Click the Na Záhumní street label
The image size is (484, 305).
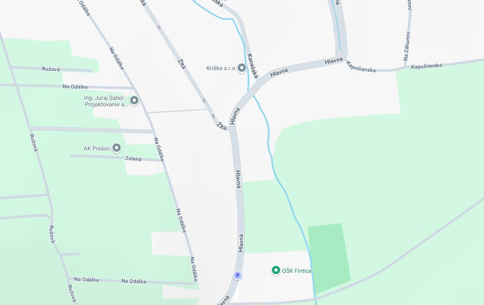point(407,46)
